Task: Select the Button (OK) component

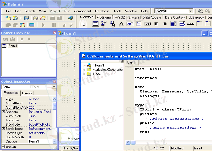Action: pos(147,24)
